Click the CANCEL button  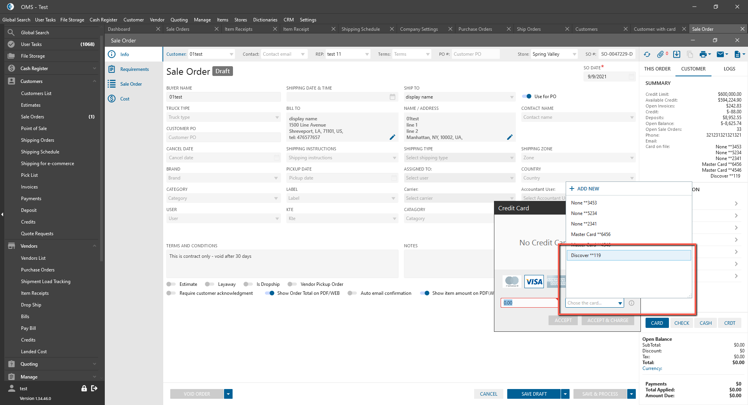489,394
